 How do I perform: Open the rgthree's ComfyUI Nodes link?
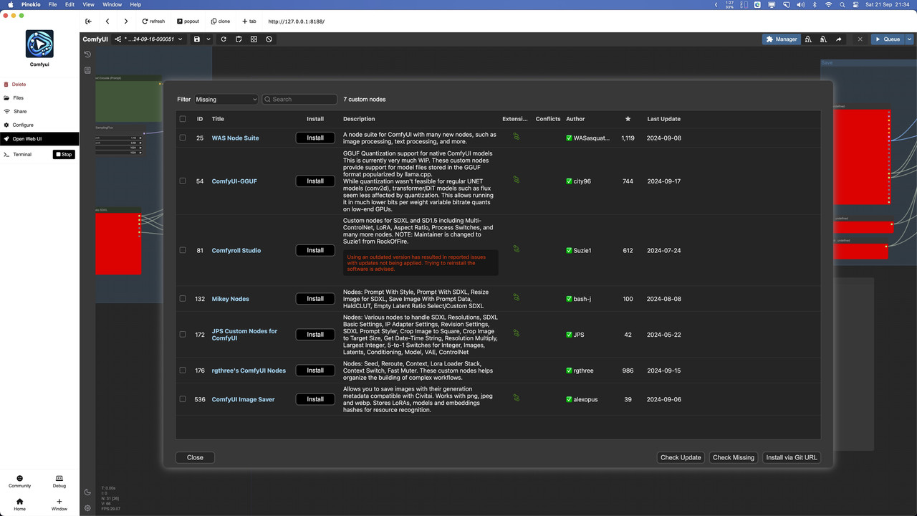249,371
